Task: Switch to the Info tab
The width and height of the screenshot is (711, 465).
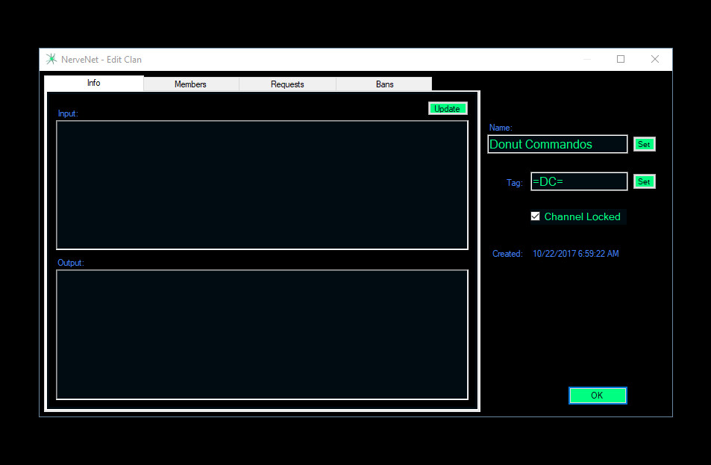Action: pos(93,83)
